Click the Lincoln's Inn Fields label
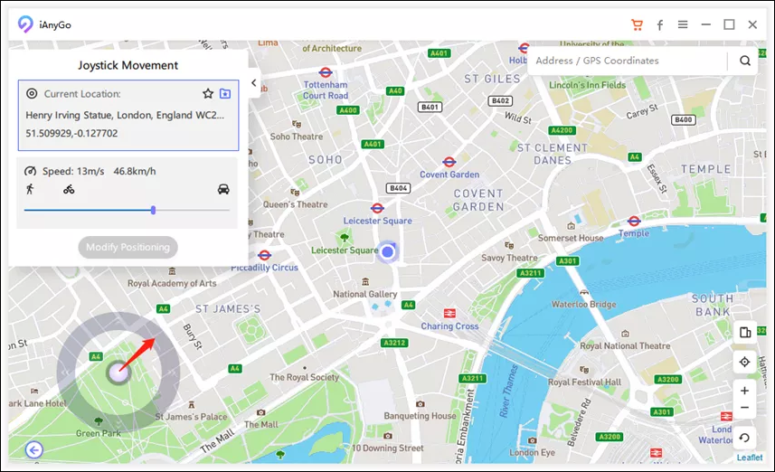The width and height of the screenshot is (775, 472). (587, 85)
